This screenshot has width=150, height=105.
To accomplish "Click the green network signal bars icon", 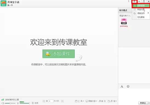I will [2, 100].
